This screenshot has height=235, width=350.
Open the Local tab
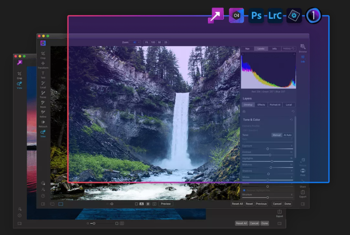pos(289,105)
